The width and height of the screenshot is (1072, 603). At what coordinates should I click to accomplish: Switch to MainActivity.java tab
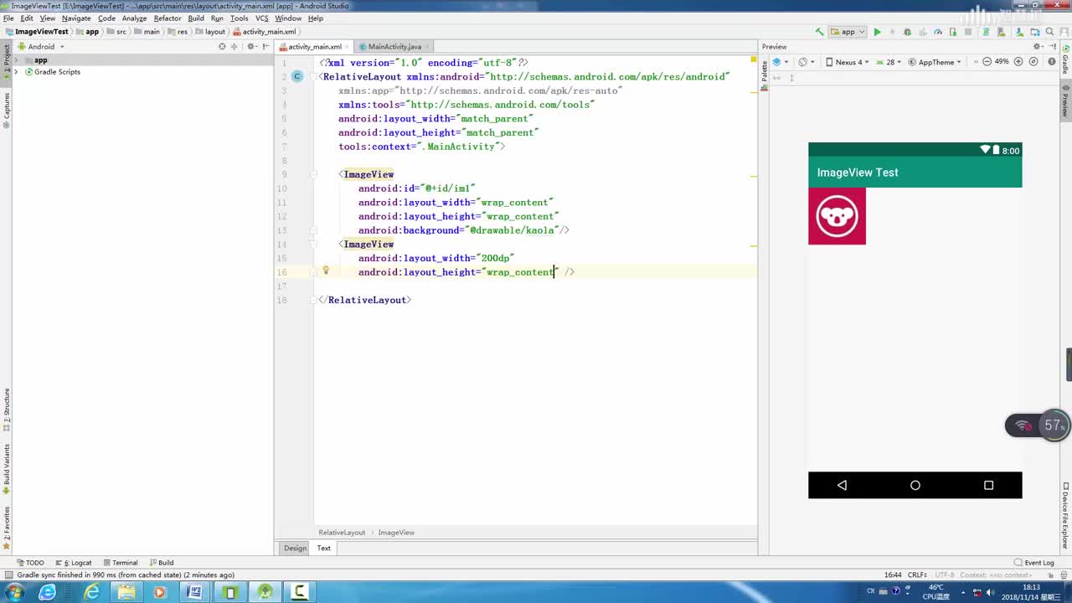coord(394,47)
